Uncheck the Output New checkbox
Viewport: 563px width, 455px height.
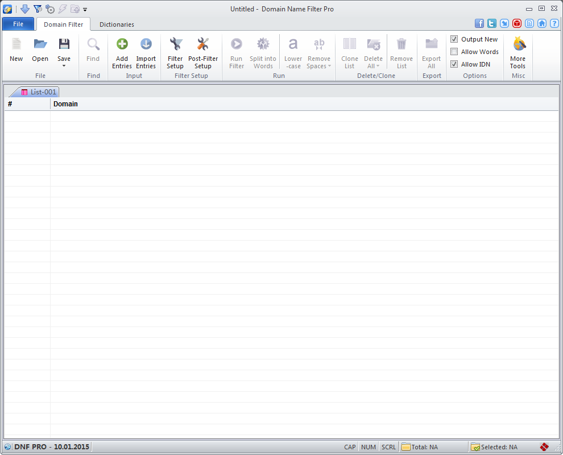pyautogui.click(x=454, y=39)
